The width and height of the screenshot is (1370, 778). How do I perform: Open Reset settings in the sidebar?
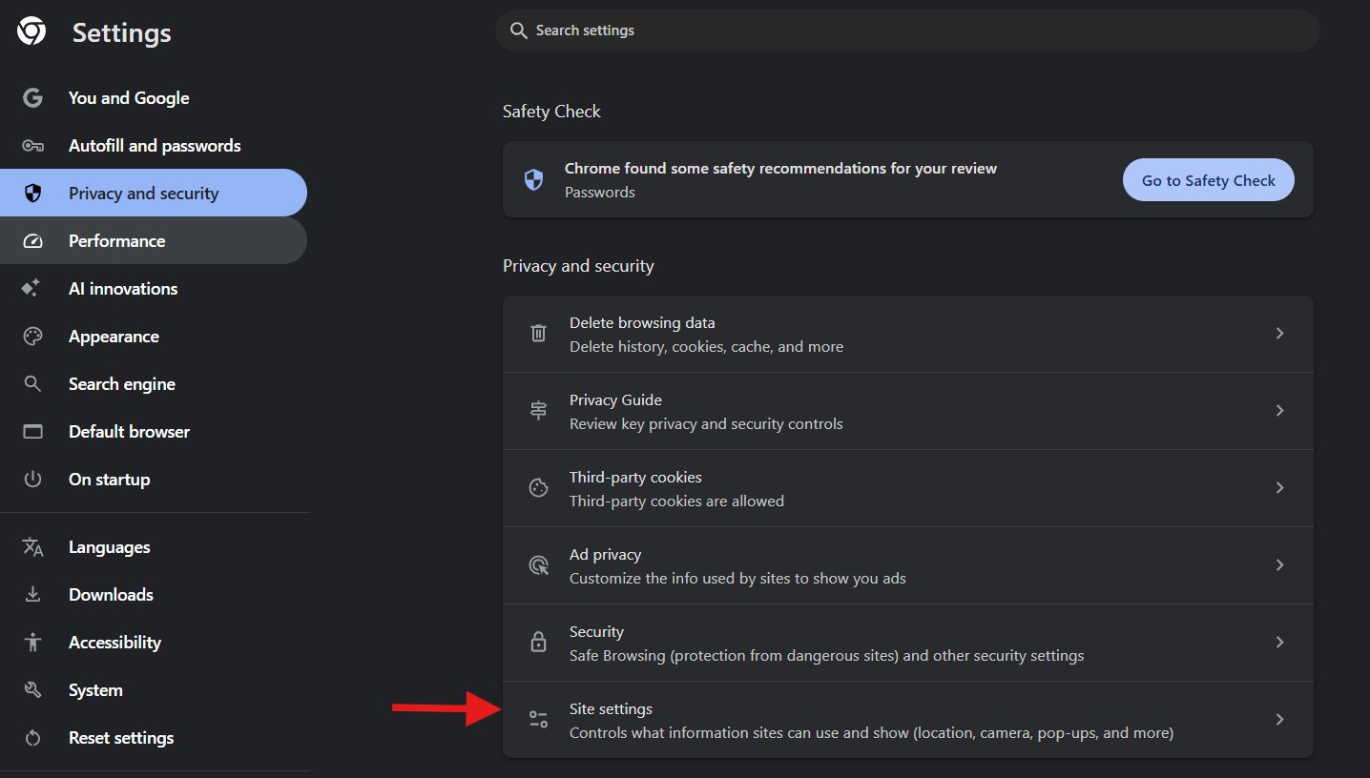click(120, 738)
